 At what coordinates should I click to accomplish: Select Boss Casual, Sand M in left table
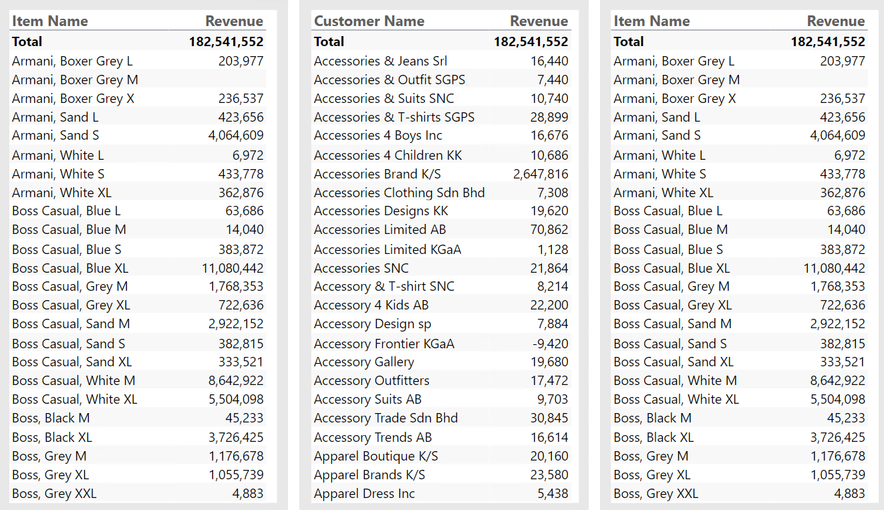pyautogui.click(x=71, y=324)
